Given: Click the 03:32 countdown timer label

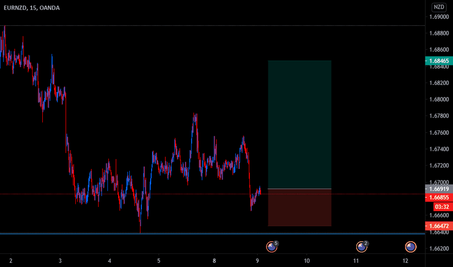Looking at the screenshot, I should 442,207.
